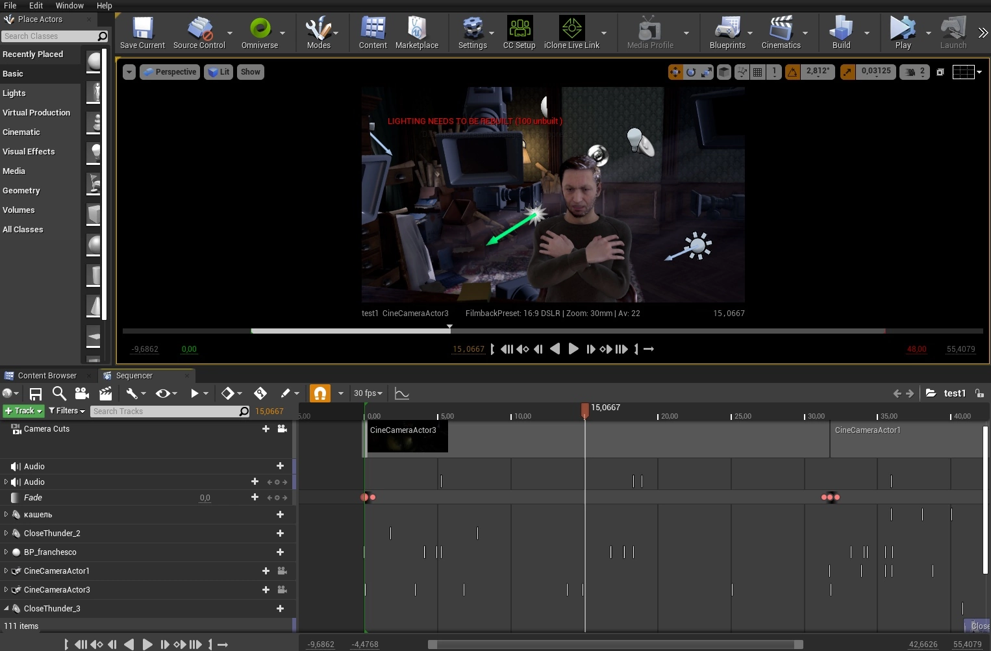Open the Blueprints toolbar icon
Screen dimensions: 991x651
point(727,32)
